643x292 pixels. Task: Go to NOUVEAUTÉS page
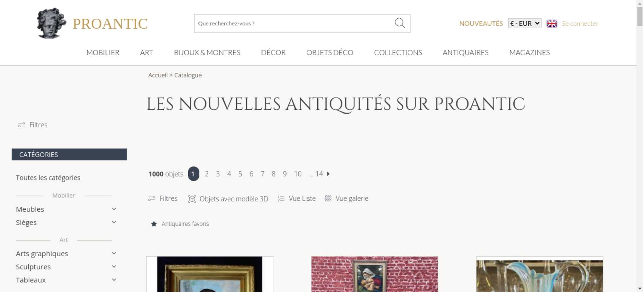click(x=481, y=23)
